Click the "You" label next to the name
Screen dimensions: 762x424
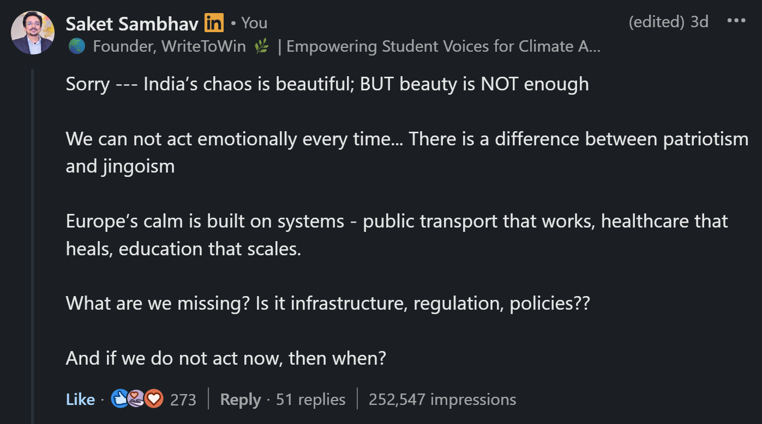[254, 23]
